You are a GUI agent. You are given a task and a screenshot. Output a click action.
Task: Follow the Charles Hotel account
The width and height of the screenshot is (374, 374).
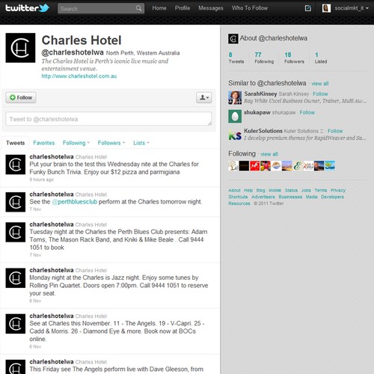pyautogui.click(x=21, y=97)
